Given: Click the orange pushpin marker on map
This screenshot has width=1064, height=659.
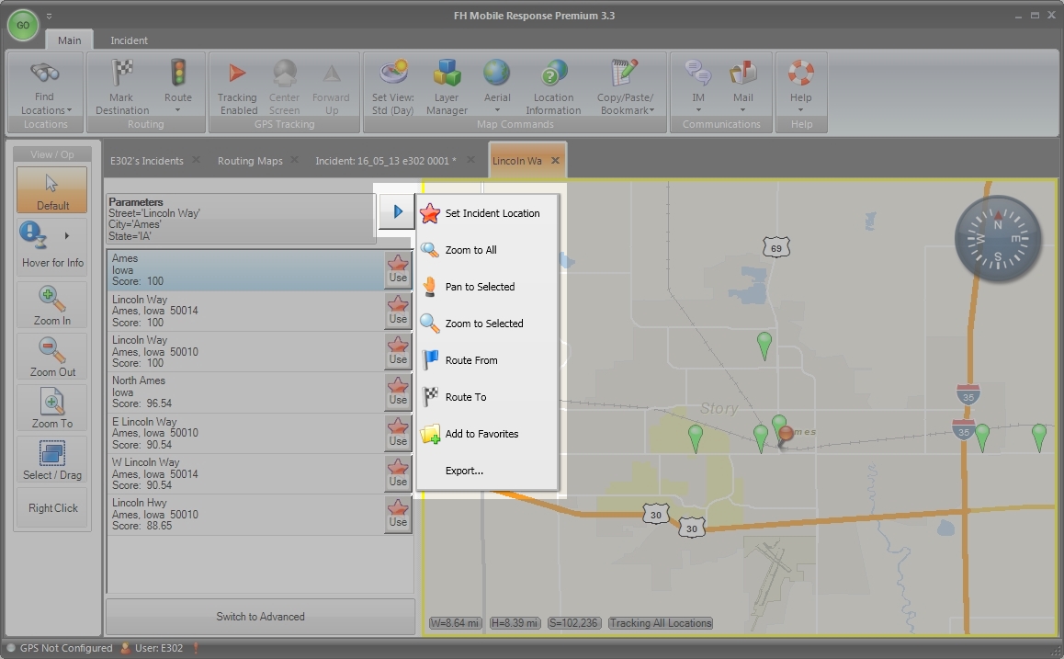Looking at the screenshot, I should tap(785, 437).
